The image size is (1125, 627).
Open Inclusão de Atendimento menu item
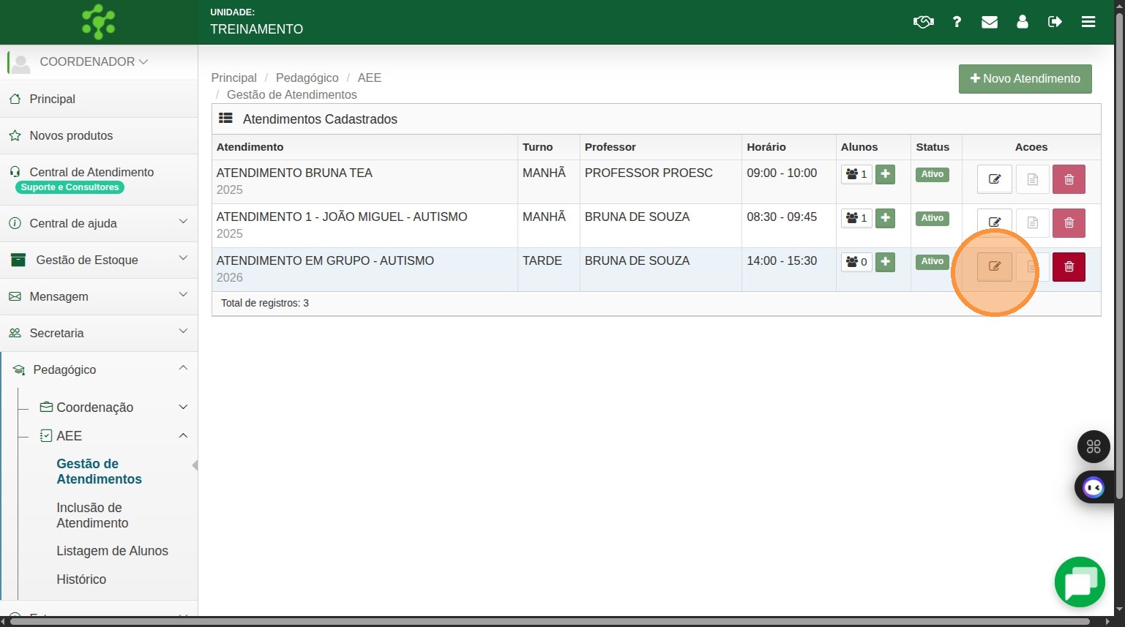coord(92,515)
